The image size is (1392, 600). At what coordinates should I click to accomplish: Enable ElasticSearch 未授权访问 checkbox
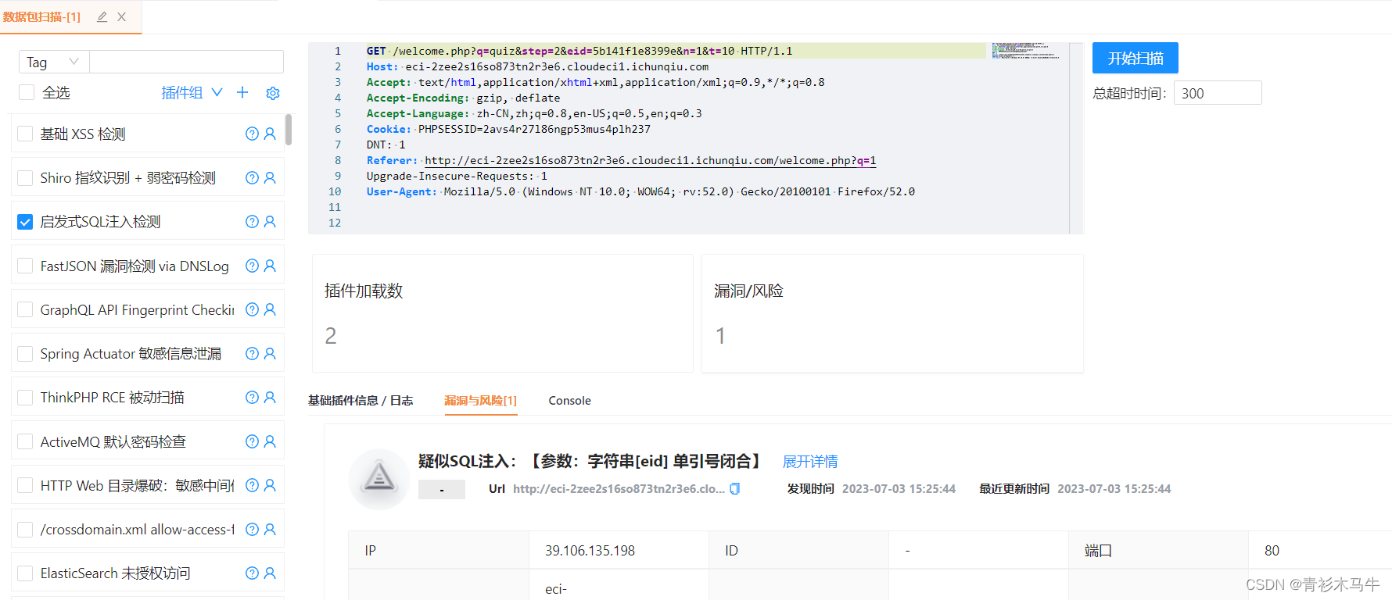click(25, 573)
